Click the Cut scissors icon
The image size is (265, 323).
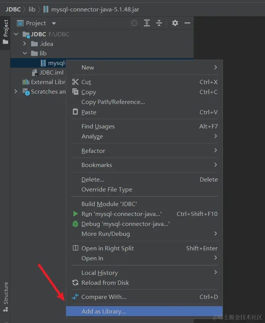click(75, 82)
